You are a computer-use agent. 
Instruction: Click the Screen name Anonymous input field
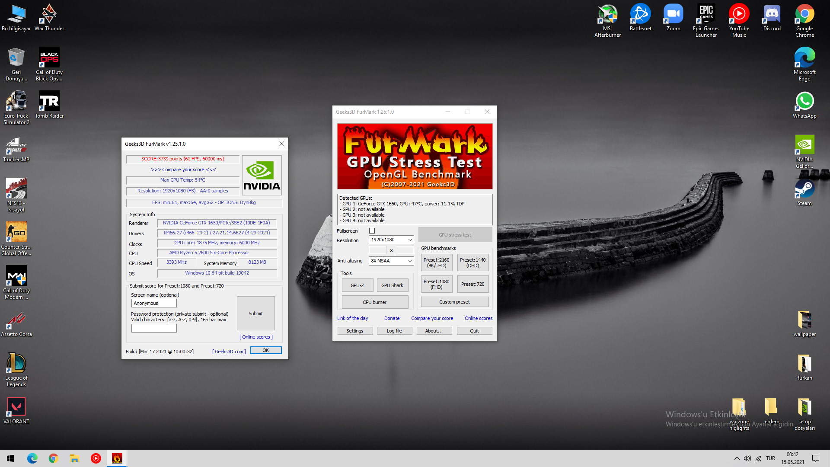click(x=154, y=303)
